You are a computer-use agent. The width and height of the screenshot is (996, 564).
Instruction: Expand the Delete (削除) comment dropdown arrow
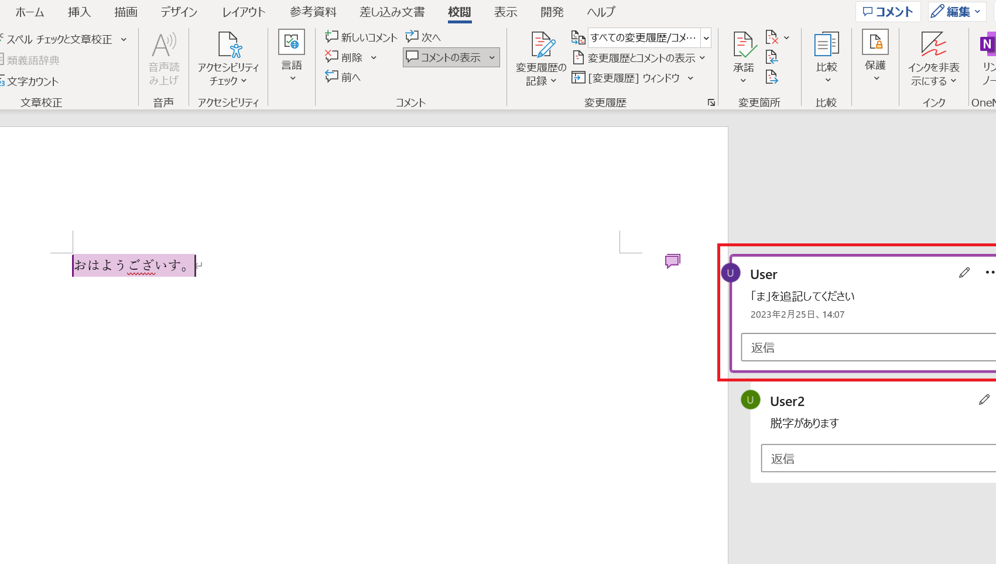[374, 57]
